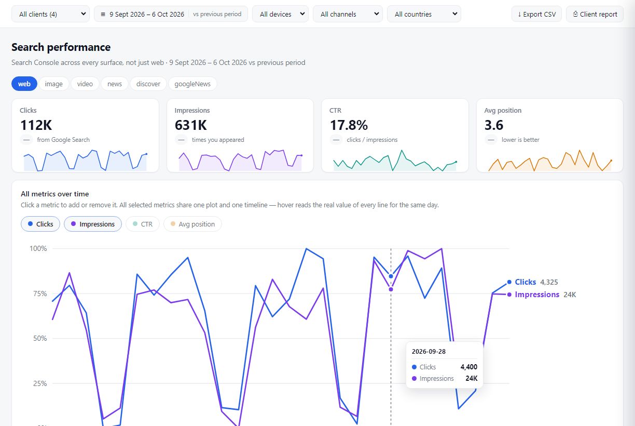Open the date range picker 9 Sept – 6 Oct
The width and height of the screenshot is (635, 426).
pos(171,14)
